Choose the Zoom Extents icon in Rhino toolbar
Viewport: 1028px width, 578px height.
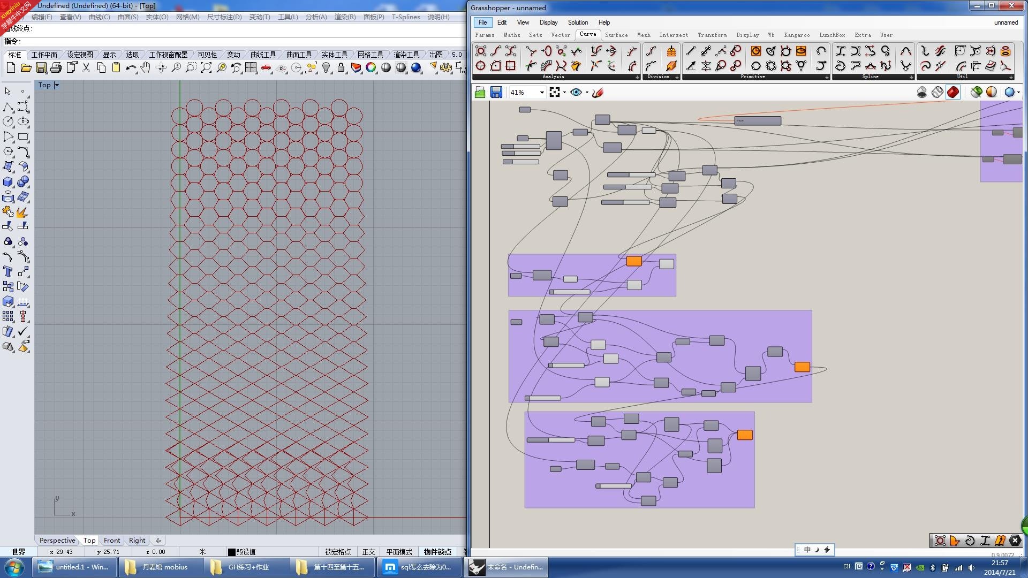[x=206, y=68]
